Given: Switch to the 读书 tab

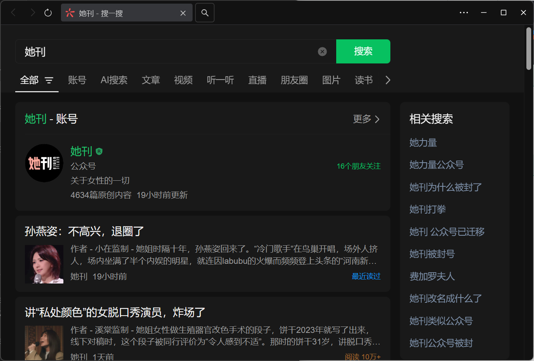Looking at the screenshot, I should pos(364,80).
